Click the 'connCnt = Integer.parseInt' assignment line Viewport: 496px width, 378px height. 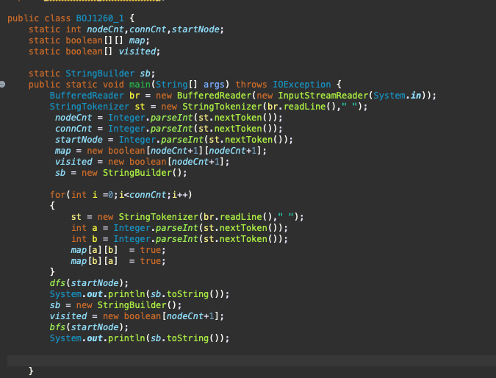(168, 129)
